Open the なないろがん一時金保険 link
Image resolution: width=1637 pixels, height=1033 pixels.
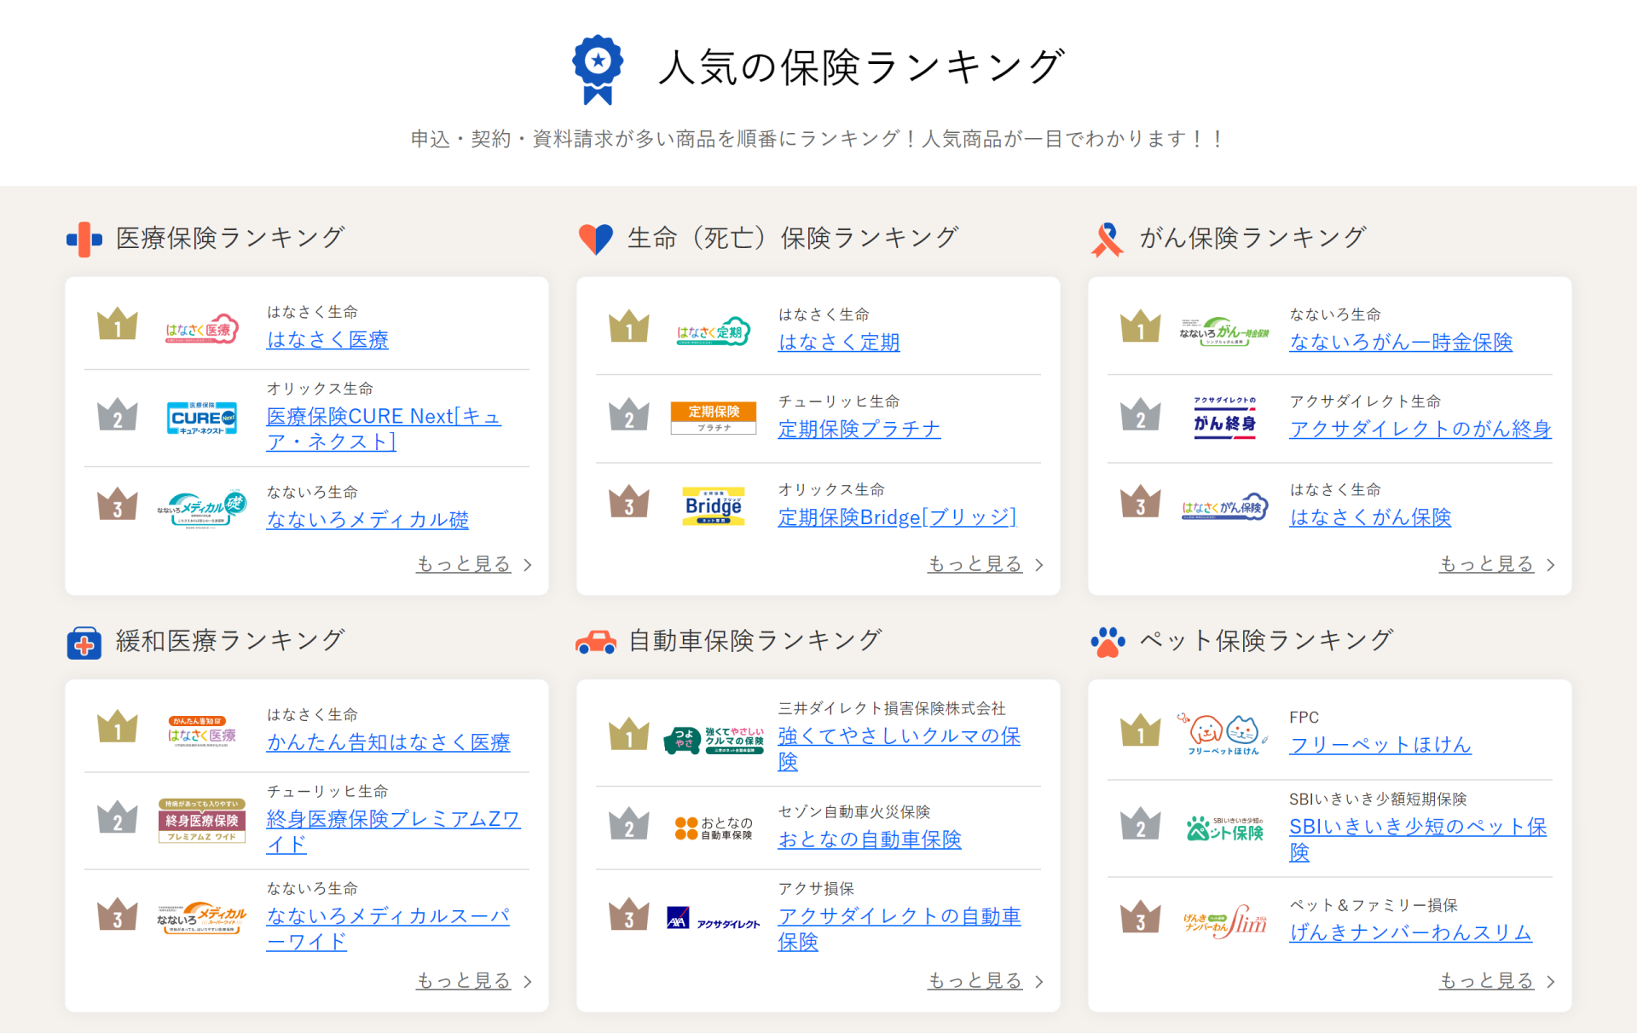coord(1401,343)
